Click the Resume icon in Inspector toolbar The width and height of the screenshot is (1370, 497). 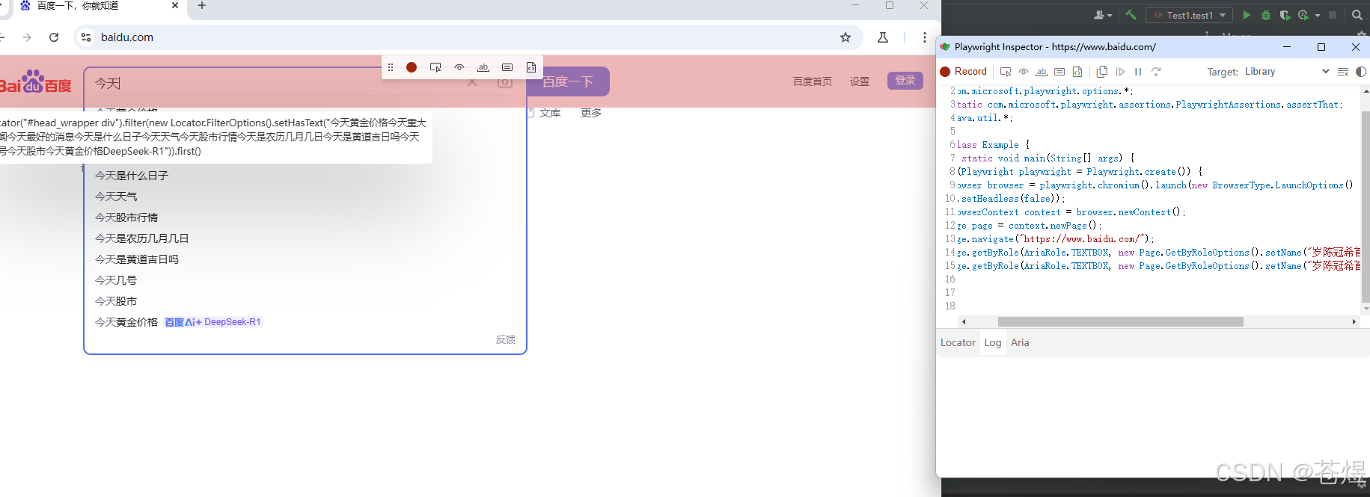(x=1120, y=72)
